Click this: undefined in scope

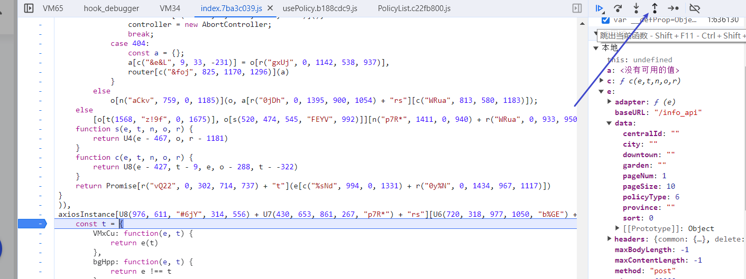pos(640,60)
